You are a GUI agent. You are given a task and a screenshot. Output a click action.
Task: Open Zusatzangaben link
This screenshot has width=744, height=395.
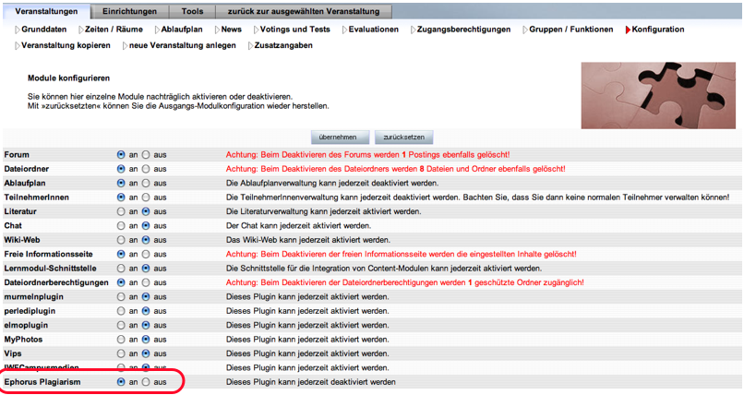pyautogui.click(x=283, y=45)
